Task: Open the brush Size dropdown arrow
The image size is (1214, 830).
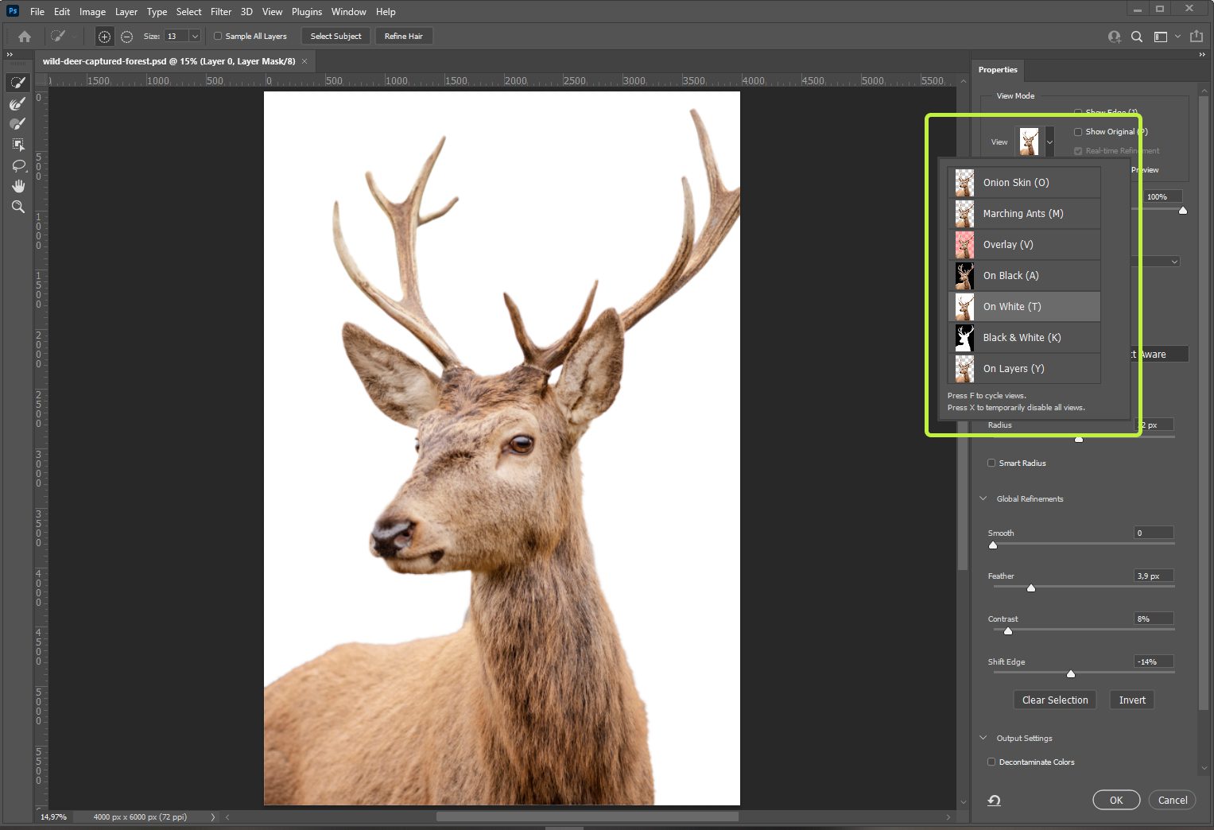Action: tap(195, 37)
